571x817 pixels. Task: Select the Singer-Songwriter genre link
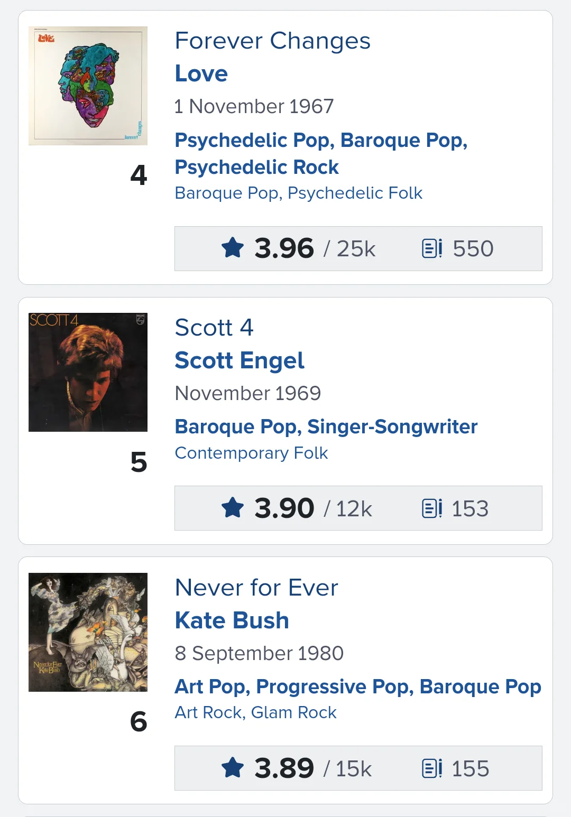[x=392, y=426]
